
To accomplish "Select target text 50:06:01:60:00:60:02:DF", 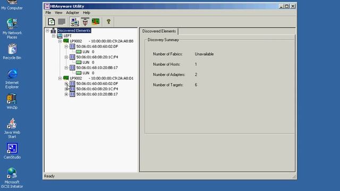I will click(x=97, y=83).
